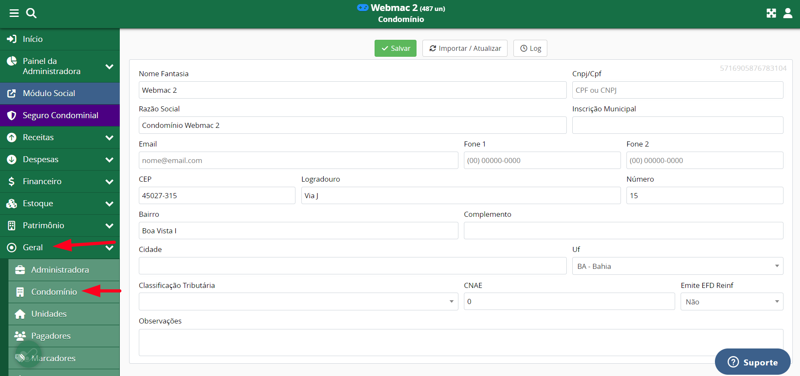Image resolution: width=800 pixels, height=376 pixels.
Task: Focus the Email input field
Action: point(298,160)
